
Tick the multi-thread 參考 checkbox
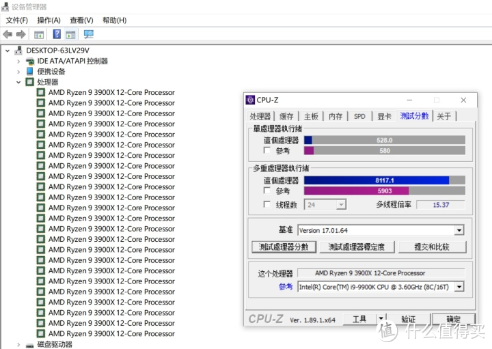pos(267,191)
